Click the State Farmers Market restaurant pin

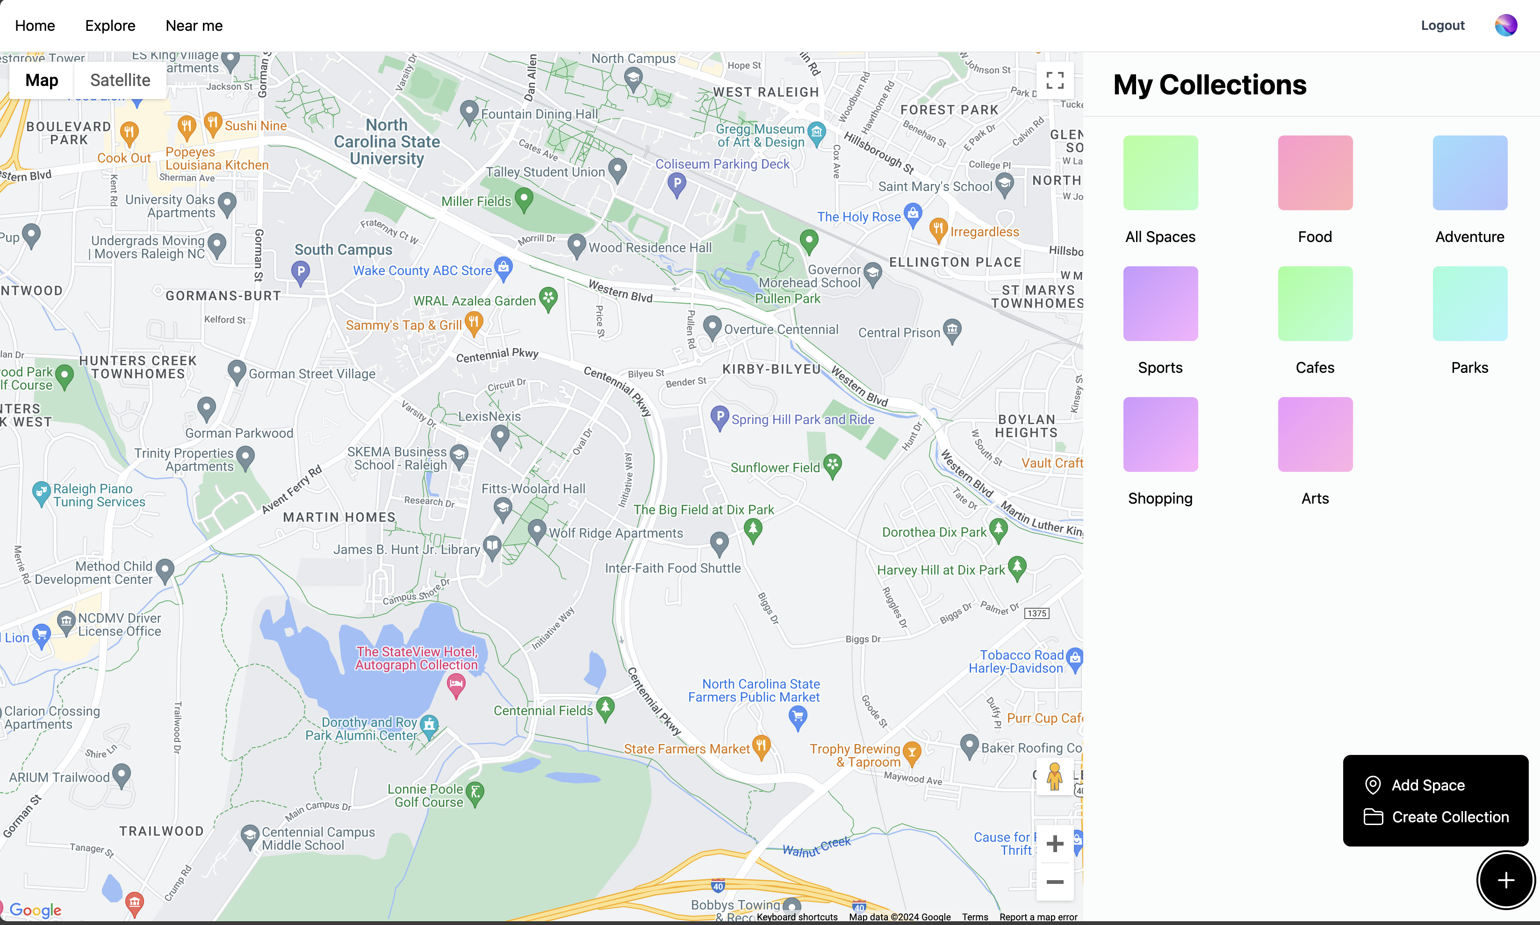[761, 746]
